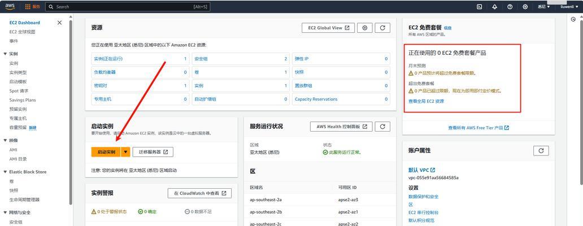Open 启动模板 in the sidebar
583x226 pixels.
click(x=18, y=82)
